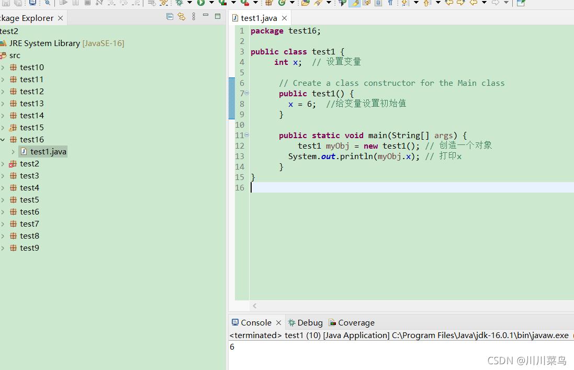Open Back navigation history dropdown
Image resolution: width=574 pixels, height=370 pixels.
click(484, 3)
